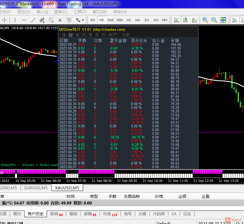Select the text label tool
This screenshot has width=244, height=224.
(x=69, y=20)
